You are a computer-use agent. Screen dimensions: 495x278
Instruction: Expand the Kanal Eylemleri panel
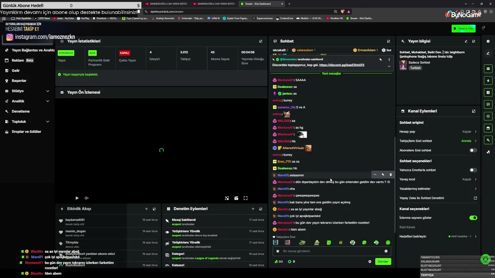(474, 111)
